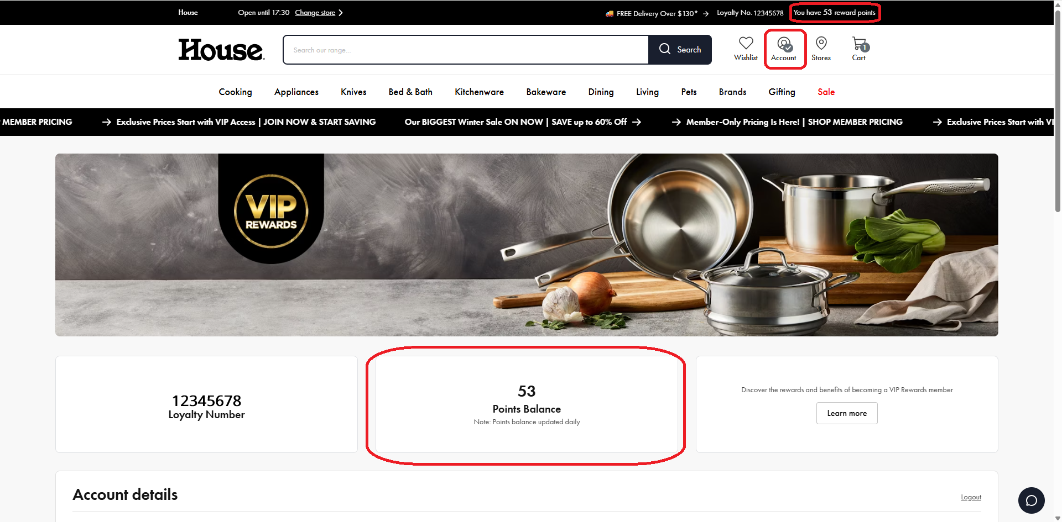Click the Change store link

coord(315,13)
